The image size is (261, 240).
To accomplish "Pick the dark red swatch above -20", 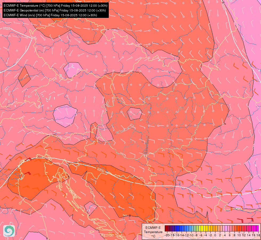I will click(x=166, y=228).
